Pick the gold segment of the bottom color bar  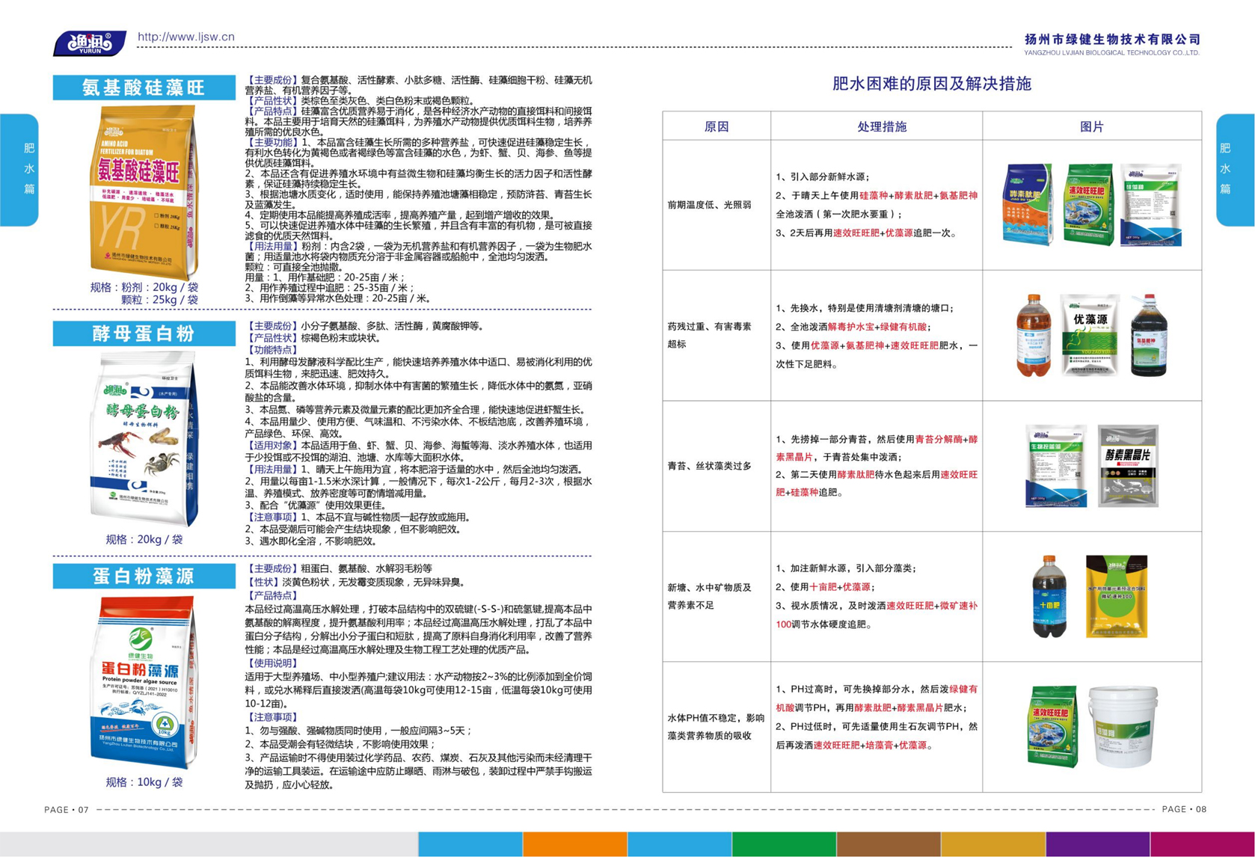click(993, 844)
